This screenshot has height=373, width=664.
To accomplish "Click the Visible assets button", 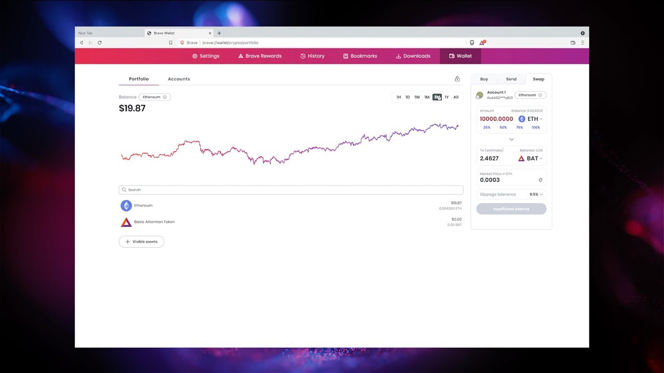I will tap(142, 241).
